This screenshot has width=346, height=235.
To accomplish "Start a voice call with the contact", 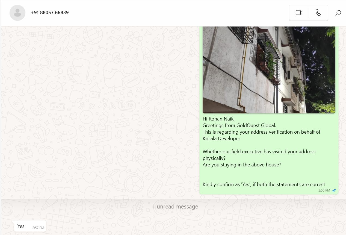I will (x=318, y=13).
